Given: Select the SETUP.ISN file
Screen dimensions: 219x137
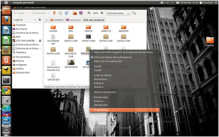Looking at the screenshot, I should [x=53, y=77].
